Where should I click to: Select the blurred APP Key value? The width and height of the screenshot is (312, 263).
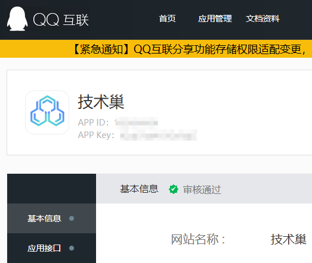159,135
